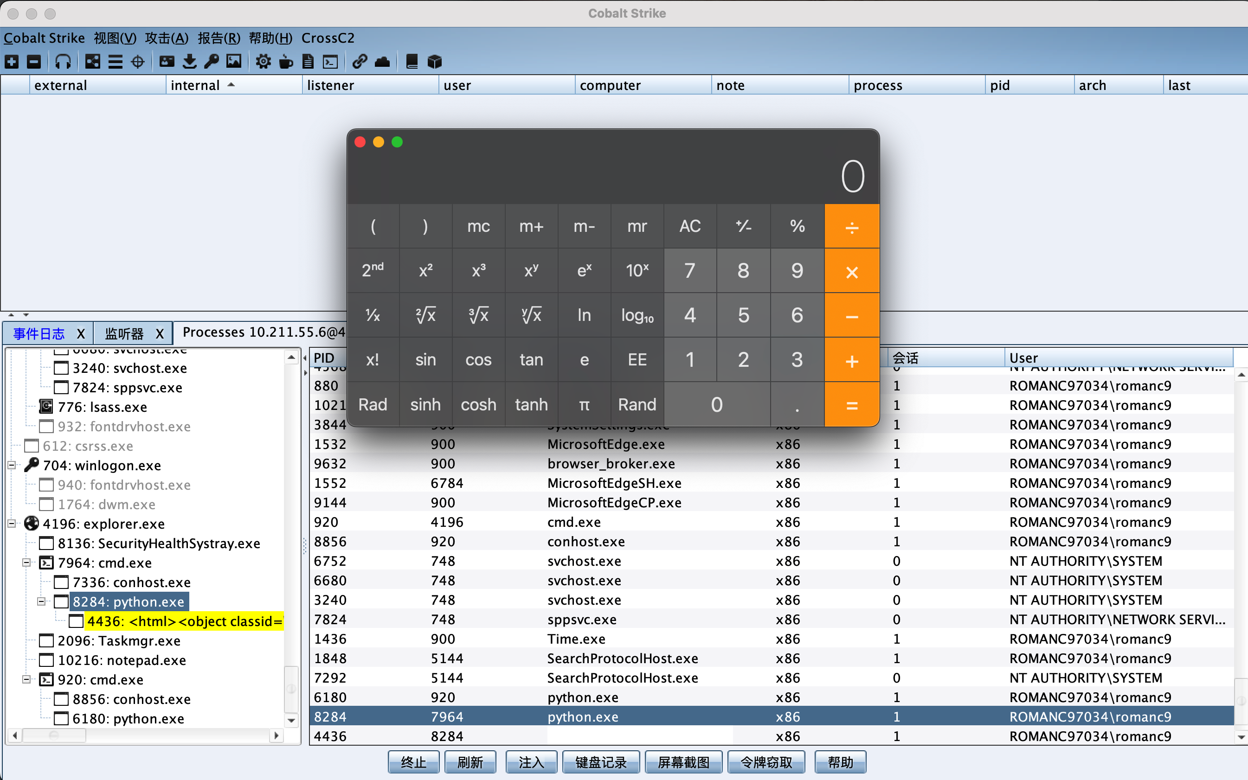
Task: Toggle 2nd functions in Calculator
Action: 373,270
